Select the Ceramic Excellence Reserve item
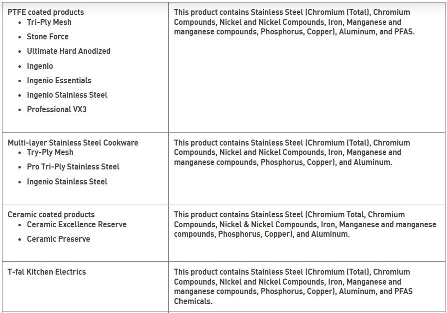The image size is (447, 313). click(x=77, y=224)
